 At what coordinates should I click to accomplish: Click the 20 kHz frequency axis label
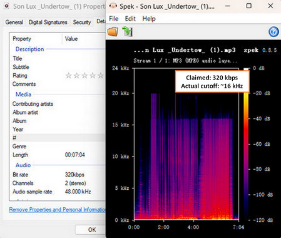tap(121, 93)
